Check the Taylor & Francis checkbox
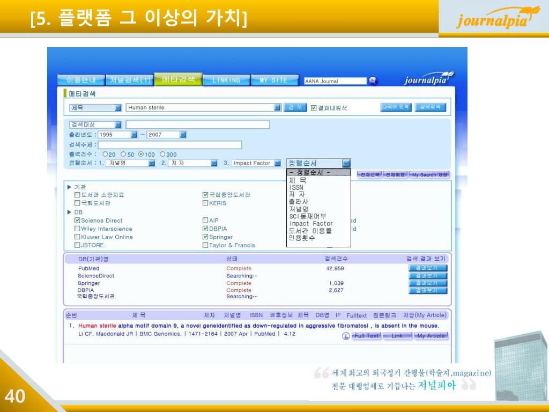The image size is (549, 412). (205, 245)
